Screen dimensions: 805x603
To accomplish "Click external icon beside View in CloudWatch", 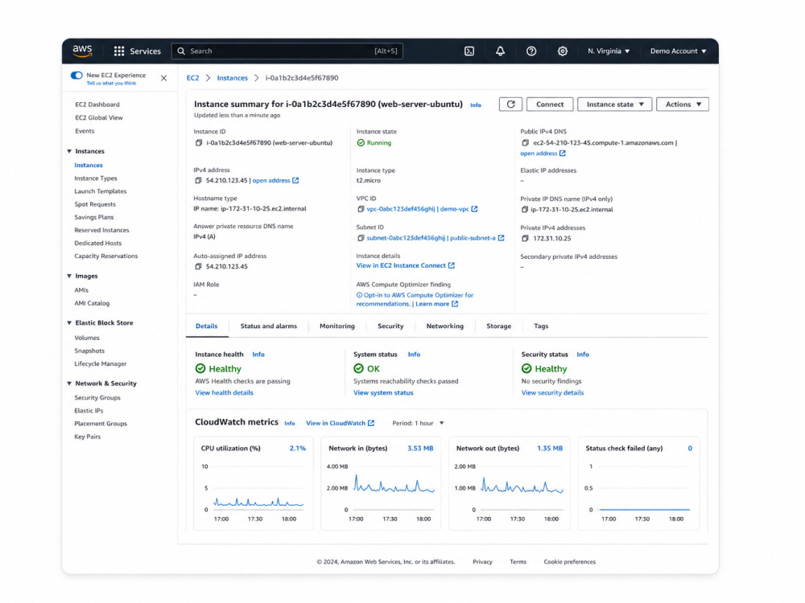I will point(371,423).
